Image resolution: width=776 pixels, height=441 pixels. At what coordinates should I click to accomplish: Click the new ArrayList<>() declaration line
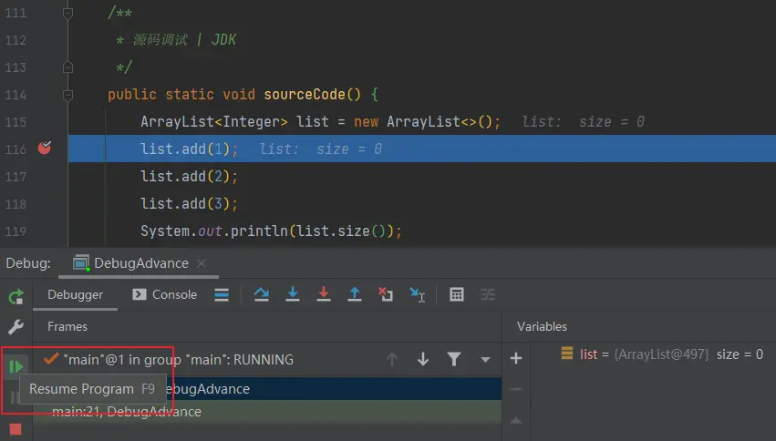tap(320, 121)
